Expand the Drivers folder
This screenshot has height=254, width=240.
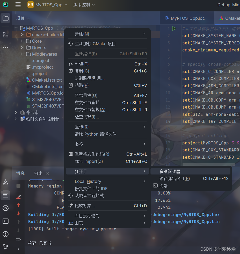22,48
